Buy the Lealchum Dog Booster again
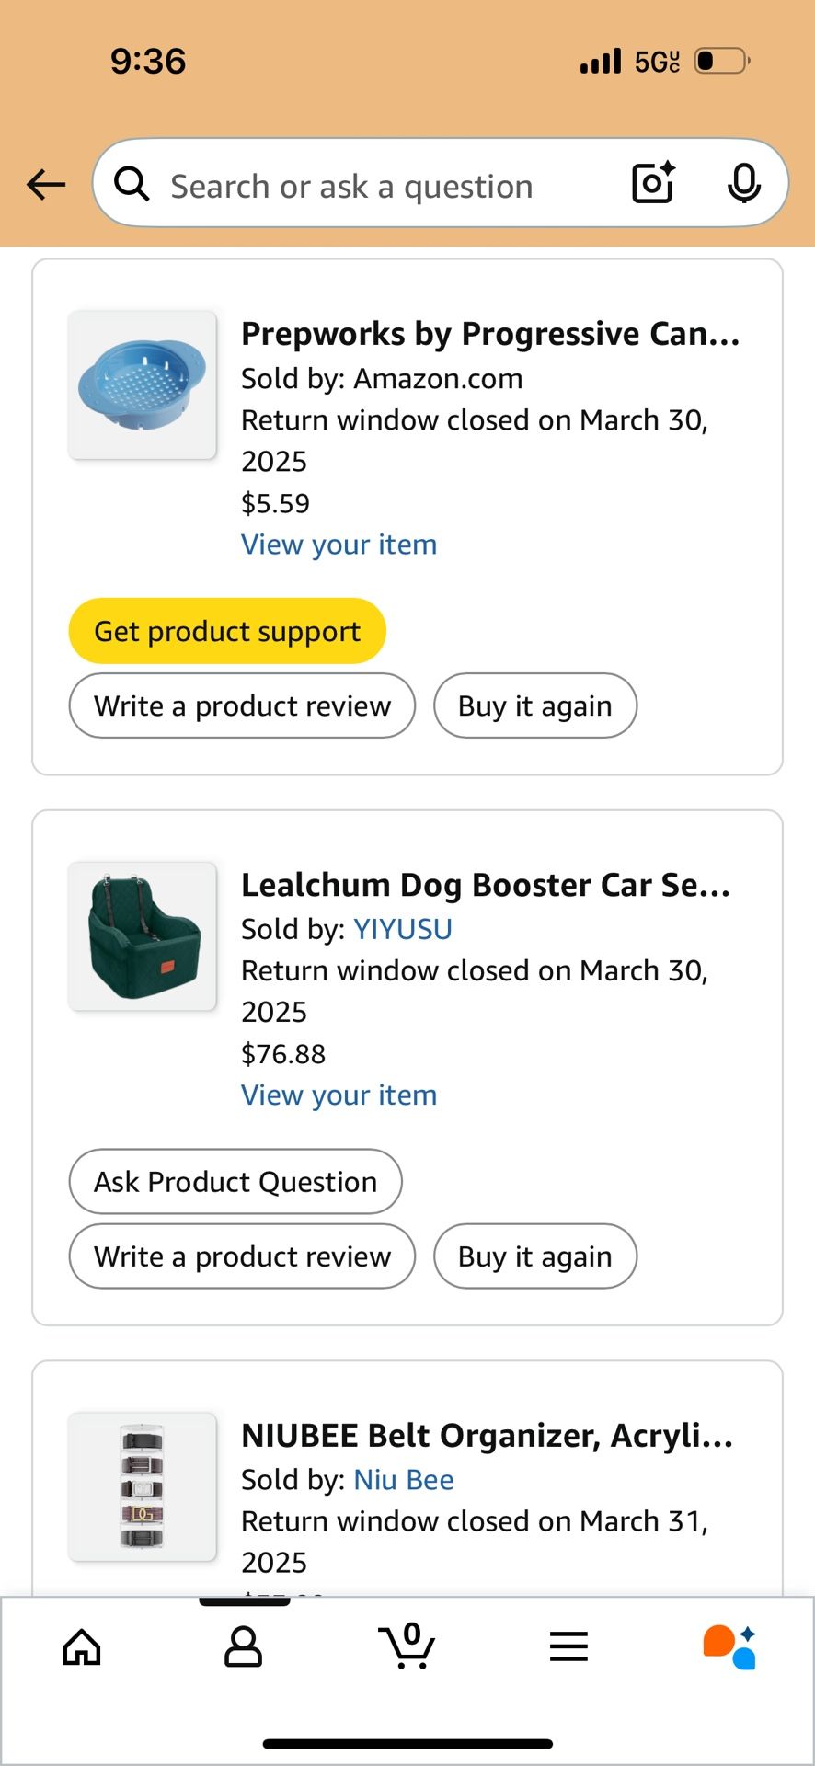Viewport: 815px width, 1766px height. (534, 1256)
